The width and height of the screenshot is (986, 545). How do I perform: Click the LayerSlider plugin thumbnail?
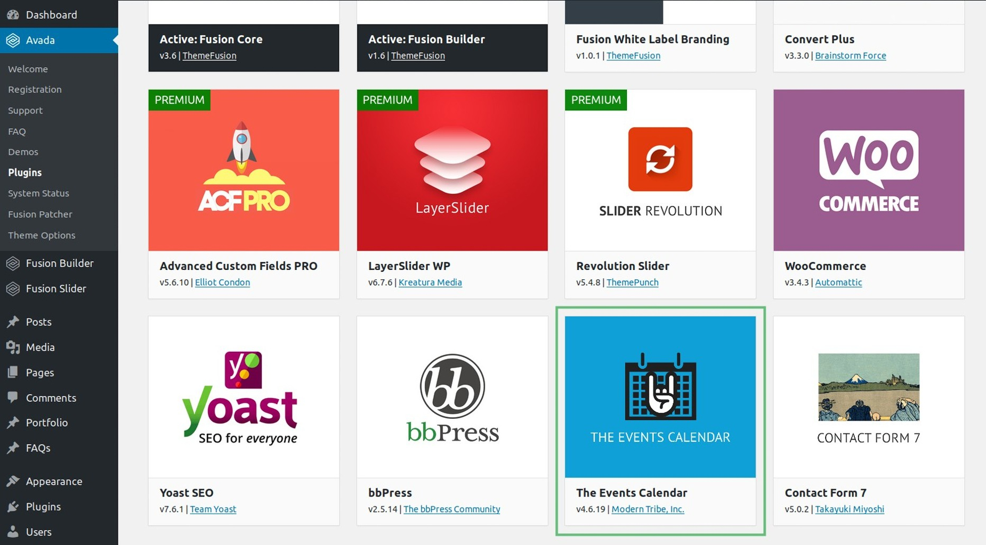pos(452,170)
